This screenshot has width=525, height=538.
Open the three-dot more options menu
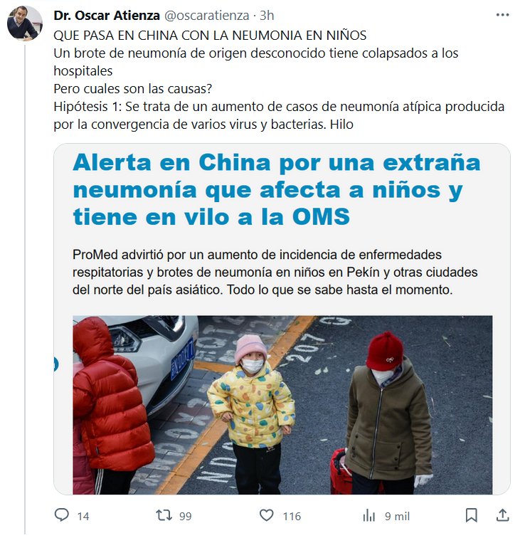[x=502, y=15]
